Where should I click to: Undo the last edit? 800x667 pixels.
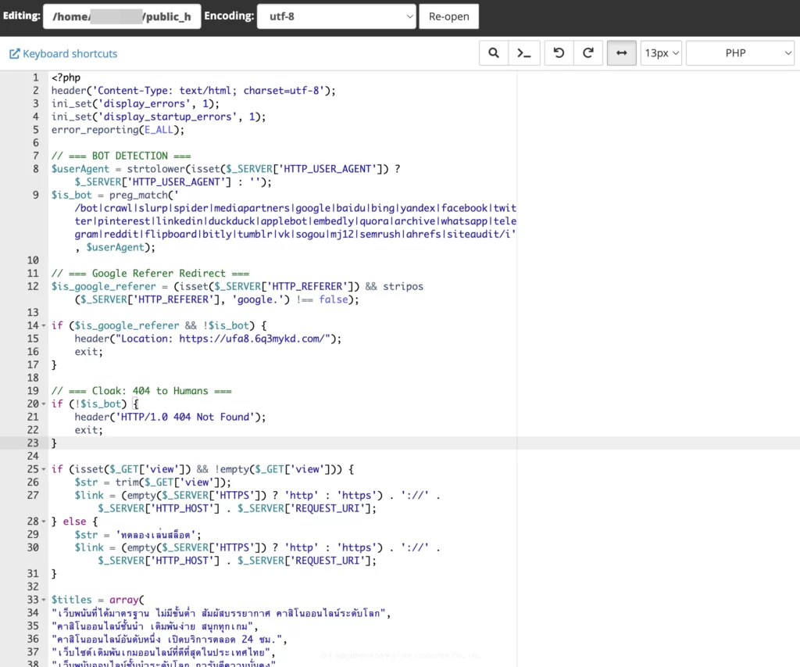pyautogui.click(x=559, y=53)
